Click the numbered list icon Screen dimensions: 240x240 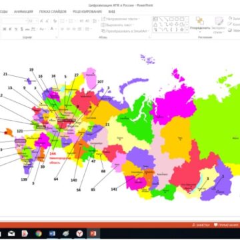(x=71, y=21)
